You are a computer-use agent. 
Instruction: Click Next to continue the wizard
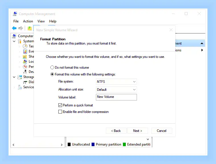[x=137, y=131]
